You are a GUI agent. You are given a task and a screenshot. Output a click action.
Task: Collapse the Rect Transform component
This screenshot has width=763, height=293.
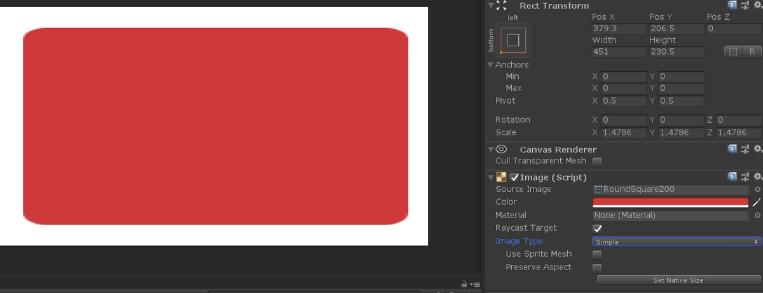(490, 6)
